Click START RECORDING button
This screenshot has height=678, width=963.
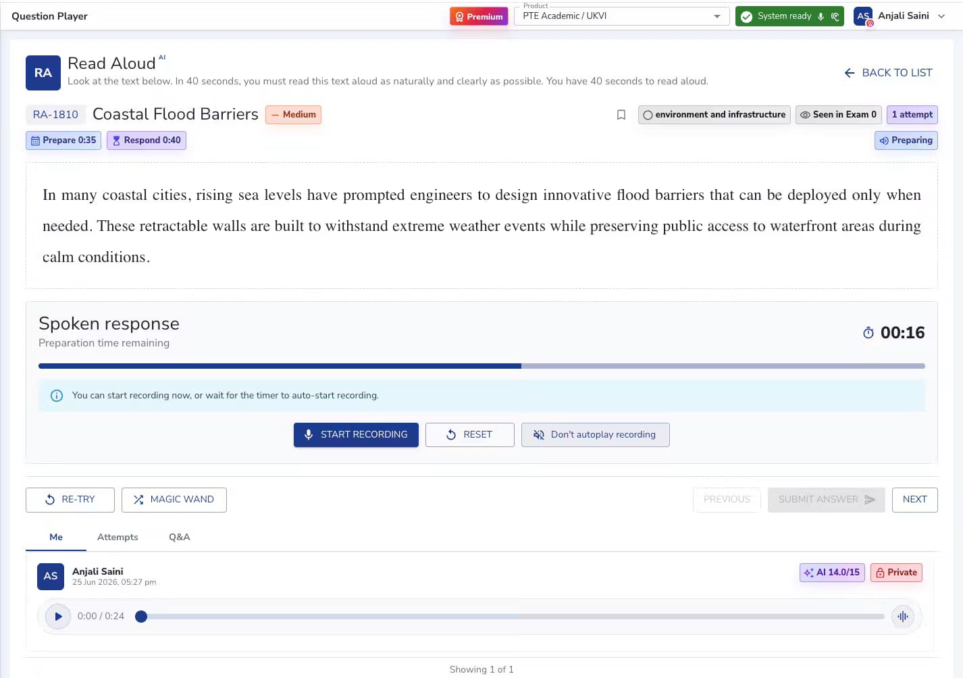(x=356, y=435)
